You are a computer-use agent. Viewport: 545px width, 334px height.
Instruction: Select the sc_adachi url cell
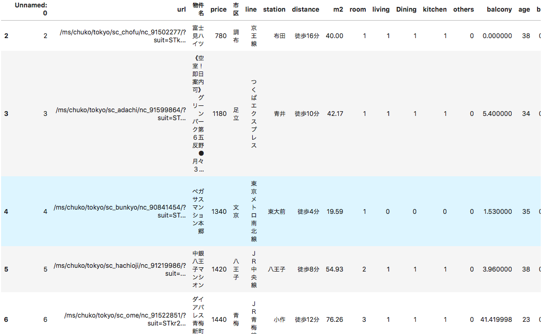click(x=121, y=113)
